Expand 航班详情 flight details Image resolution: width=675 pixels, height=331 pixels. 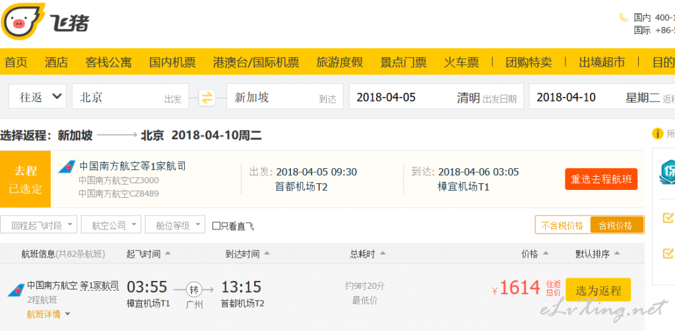[48, 314]
